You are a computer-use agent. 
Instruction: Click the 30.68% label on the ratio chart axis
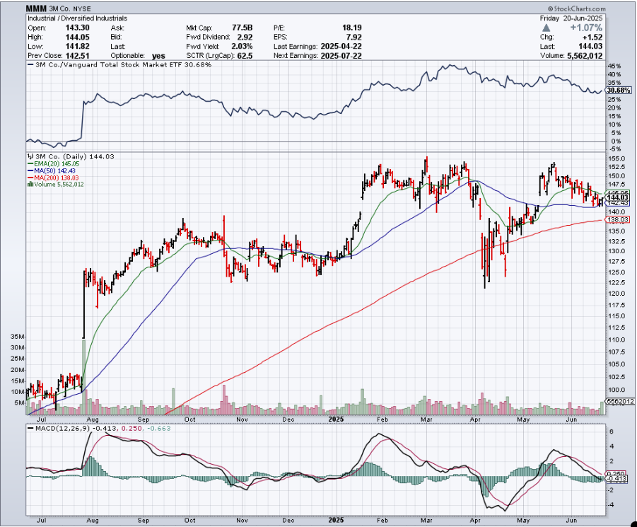(619, 91)
